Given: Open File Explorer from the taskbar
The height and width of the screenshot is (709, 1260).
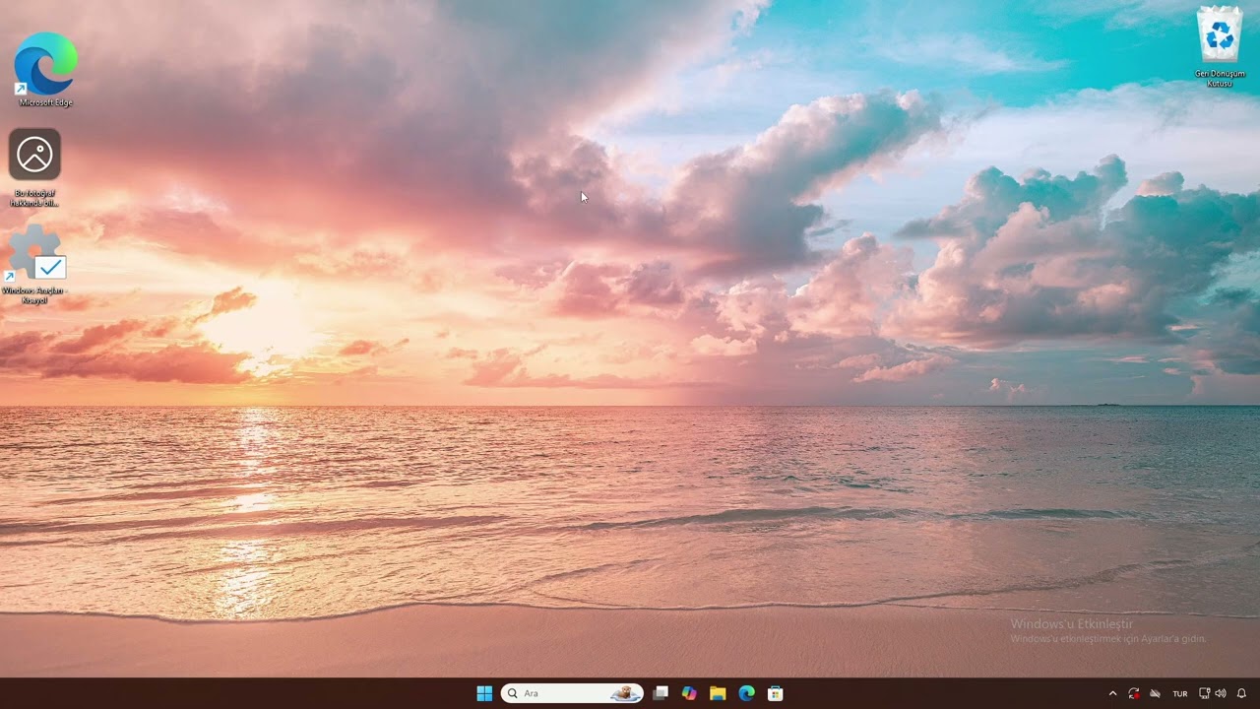Looking at the screenshot, I should point(718,693).
